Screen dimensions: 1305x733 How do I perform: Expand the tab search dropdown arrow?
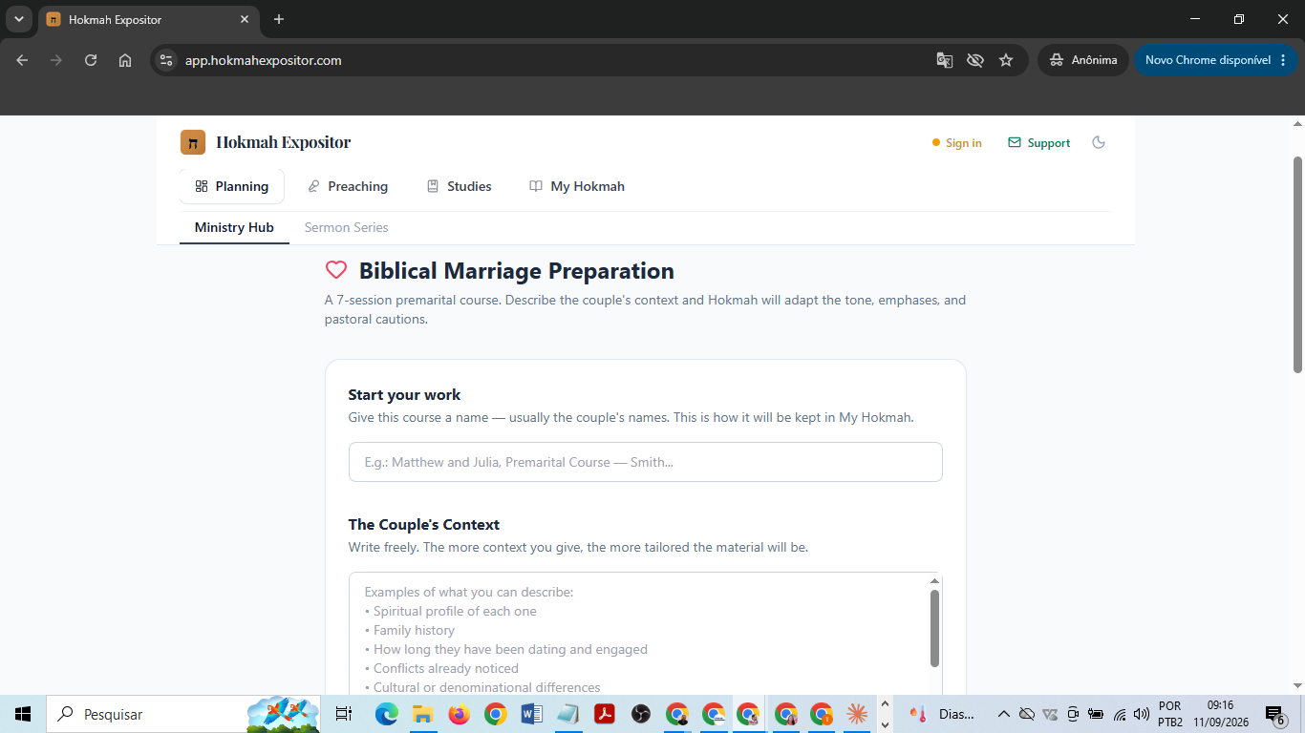click(18, 19)
